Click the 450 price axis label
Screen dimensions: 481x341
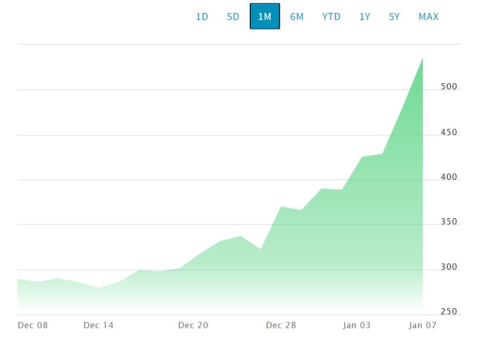click(x=449, y=132)
